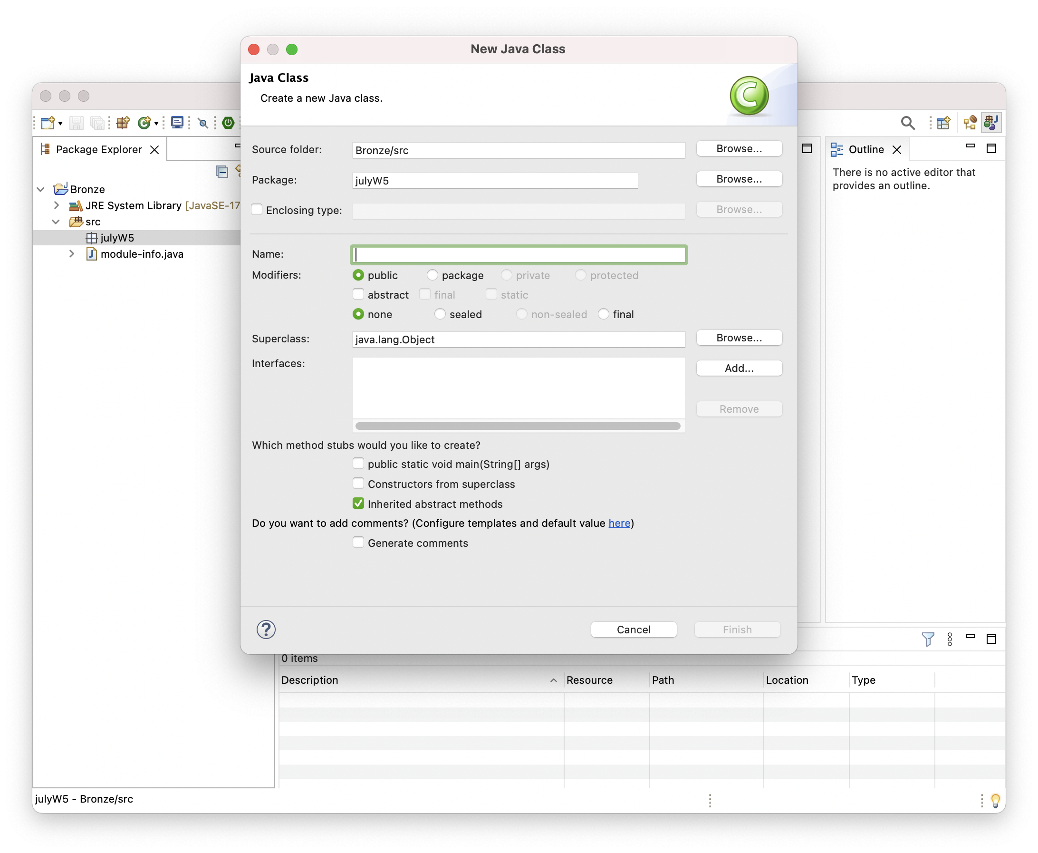Click Browse button next to Superclass
The width and height of the screenshot is (1038, 853).
click(x=739, y=338)
